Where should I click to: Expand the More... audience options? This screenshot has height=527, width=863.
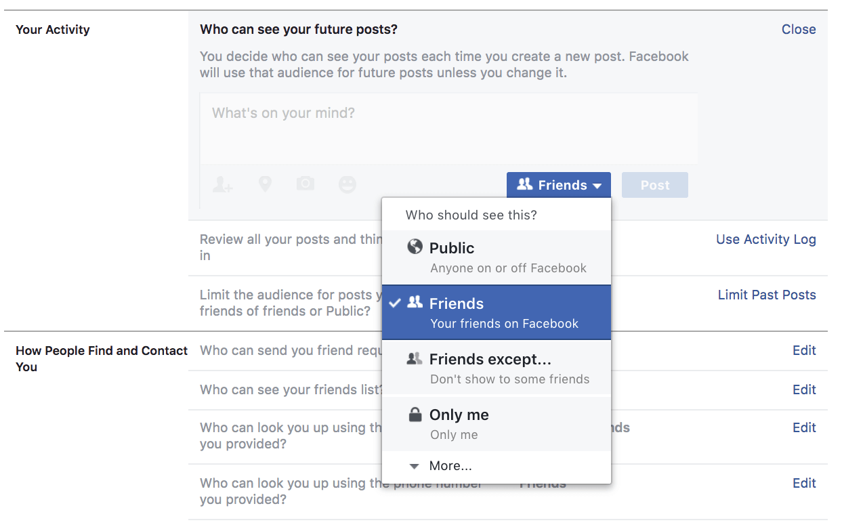point(450,466)
